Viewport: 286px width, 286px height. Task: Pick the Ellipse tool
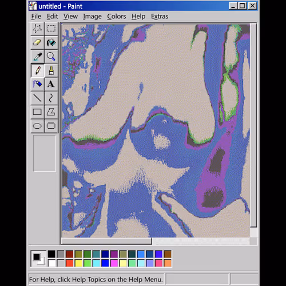[x=37, y=126]
